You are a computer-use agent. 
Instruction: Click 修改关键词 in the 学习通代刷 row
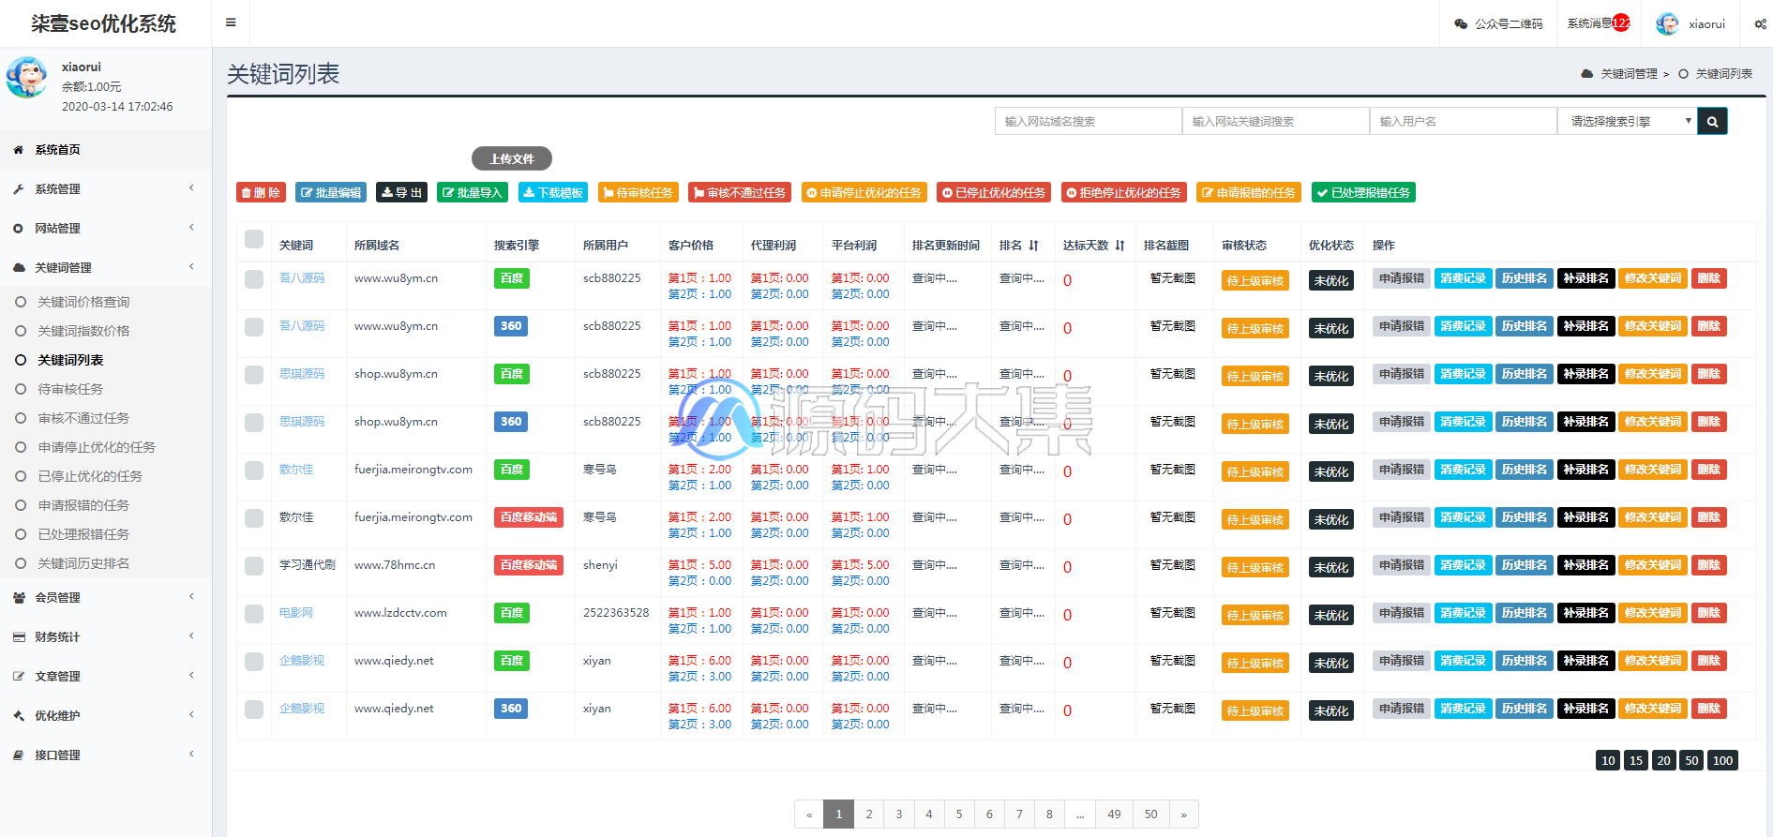point(1653,565)
